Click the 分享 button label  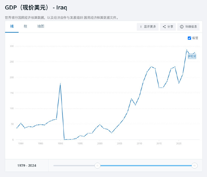pyautogui.click(x=170, y=27)
